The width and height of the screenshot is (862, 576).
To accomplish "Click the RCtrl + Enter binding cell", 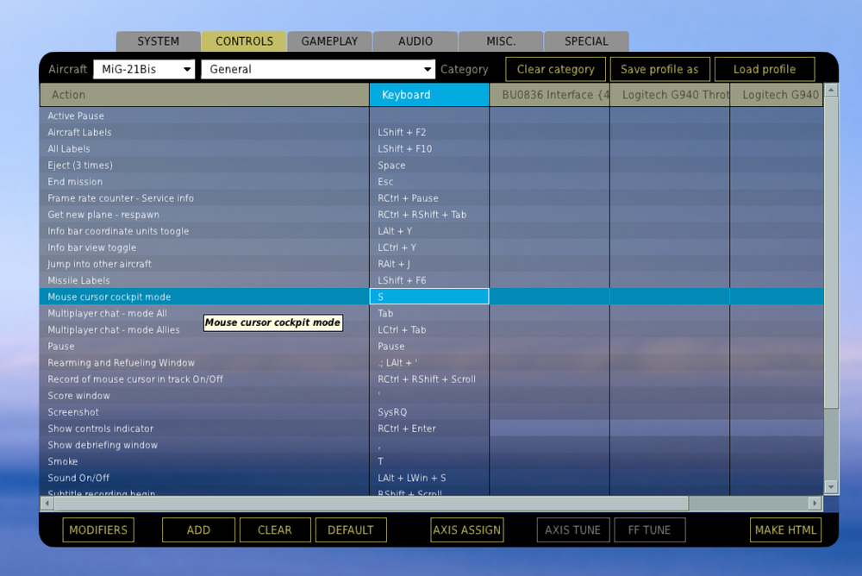I will pyautogui.click(x=429, y=429).
